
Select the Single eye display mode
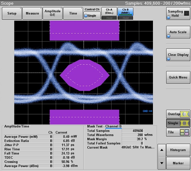pyautogui.click(x=178, y=123)
